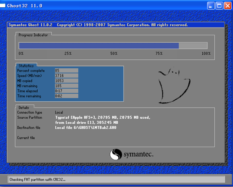Maximize the Ghost32 window

(x=219, y=5)
